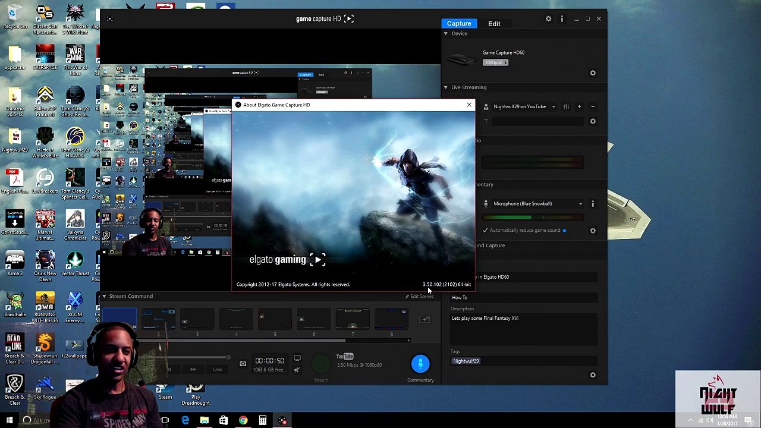Open commentary settings gear

[x=593, y=231]
